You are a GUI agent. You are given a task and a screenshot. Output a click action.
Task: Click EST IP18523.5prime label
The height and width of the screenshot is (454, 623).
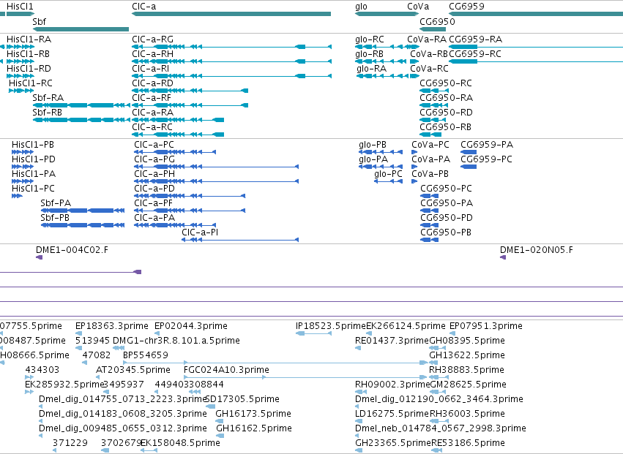pos(331,326)
